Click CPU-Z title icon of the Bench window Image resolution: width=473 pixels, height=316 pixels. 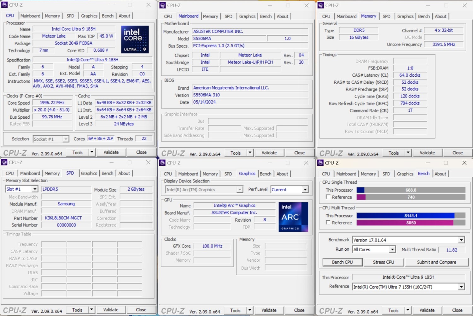[320, 163]
